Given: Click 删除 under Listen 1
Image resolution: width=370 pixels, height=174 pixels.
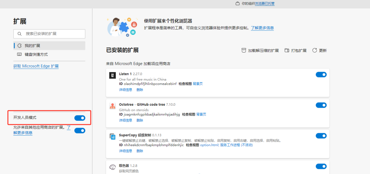Looking at the screenshot, I should coord(140,90).
